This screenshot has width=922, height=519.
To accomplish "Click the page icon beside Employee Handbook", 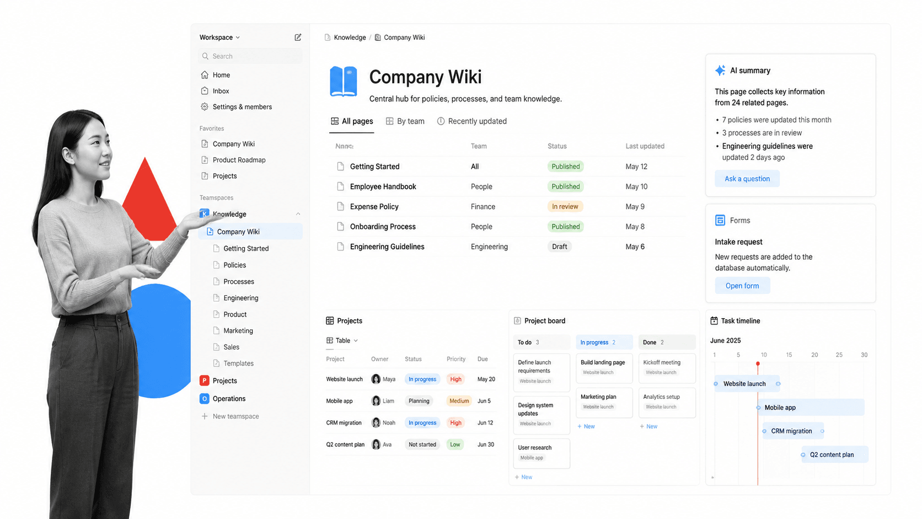I will [x=340, y=186].
